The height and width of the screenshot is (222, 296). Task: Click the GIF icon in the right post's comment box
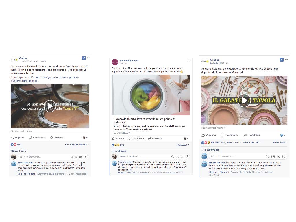click(278, 156)
